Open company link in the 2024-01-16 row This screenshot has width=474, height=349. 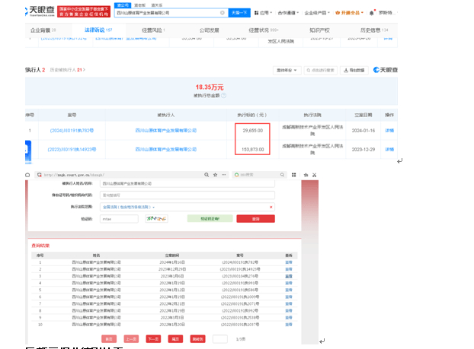166,131
